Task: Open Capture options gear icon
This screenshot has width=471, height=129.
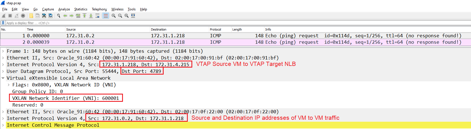Action: click(23, 16)
